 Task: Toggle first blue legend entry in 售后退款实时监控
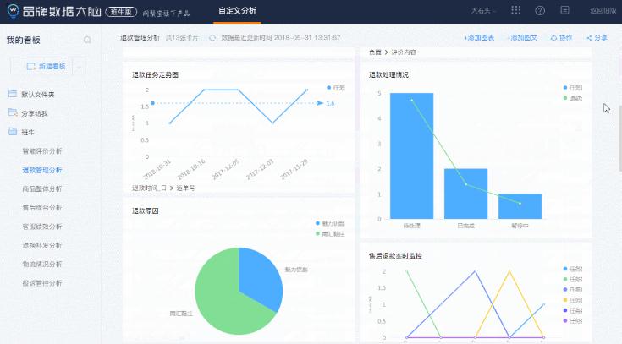tap(572, 269)
